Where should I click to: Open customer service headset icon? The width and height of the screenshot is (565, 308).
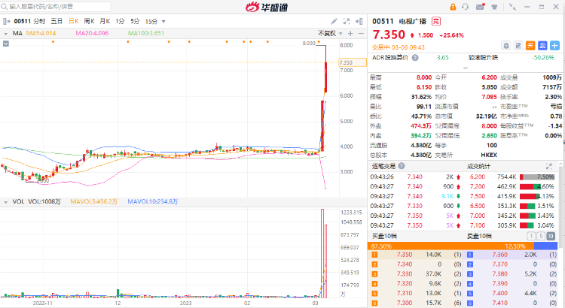tap(466, 7)
